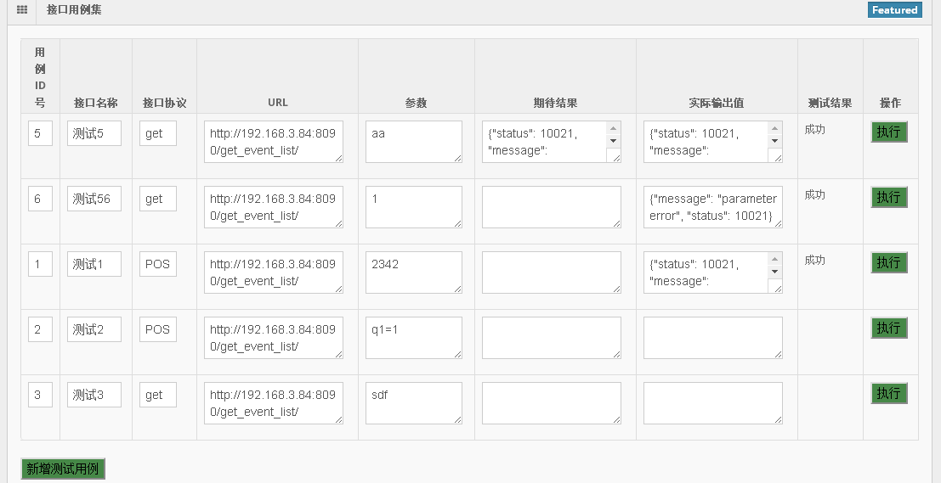Image resolution: width=941 pixels, height=483 pixels.
Task: Run test case 测试5 with 执行
Action: [x=889, y=132]
